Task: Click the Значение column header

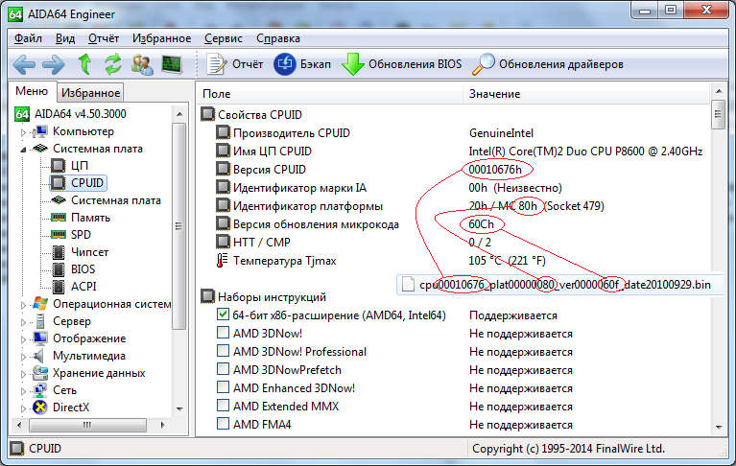Action: pos(586,94)
